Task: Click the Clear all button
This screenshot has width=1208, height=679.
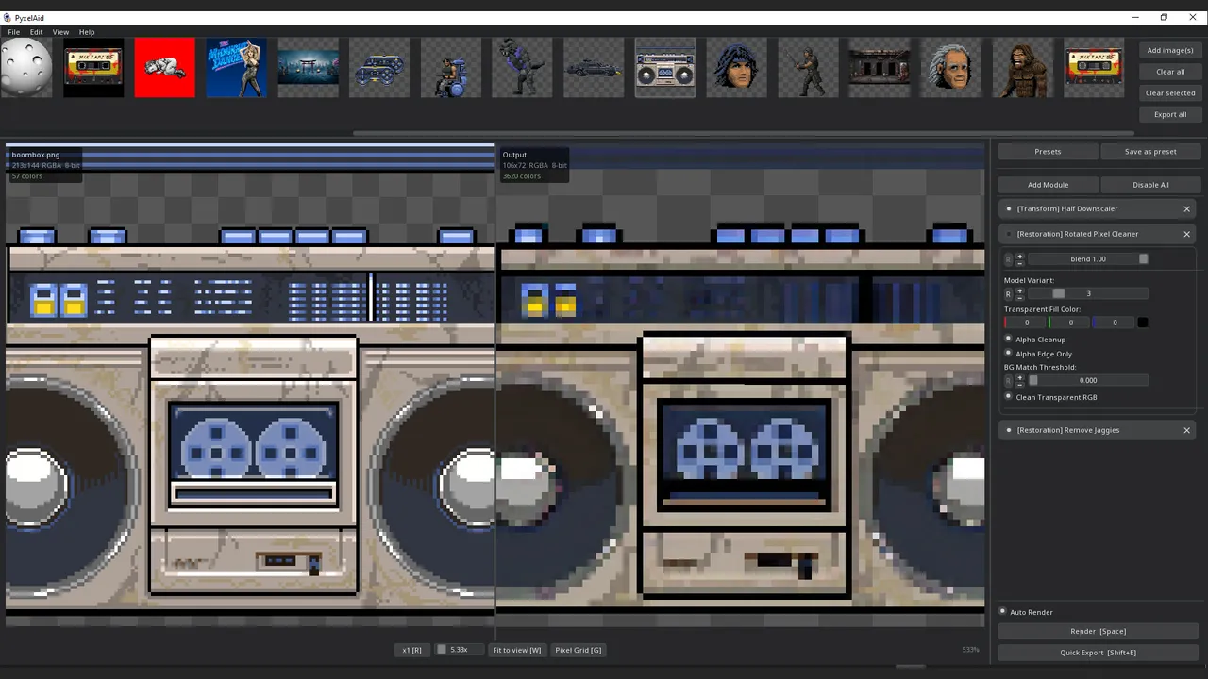Action: pyautogui.click(x=1170, y=72)
